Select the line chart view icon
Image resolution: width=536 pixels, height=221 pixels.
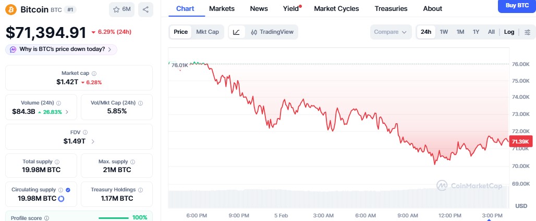[236, 32]
